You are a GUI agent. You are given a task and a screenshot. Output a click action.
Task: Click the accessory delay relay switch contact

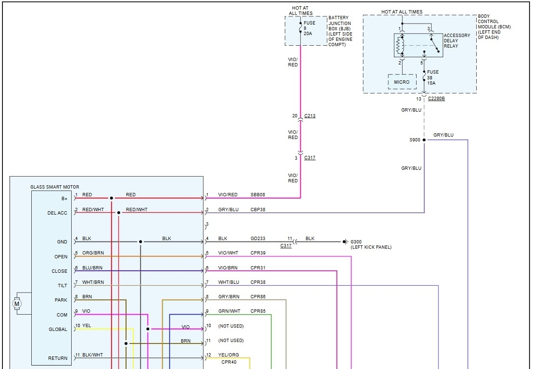(434, 45)
